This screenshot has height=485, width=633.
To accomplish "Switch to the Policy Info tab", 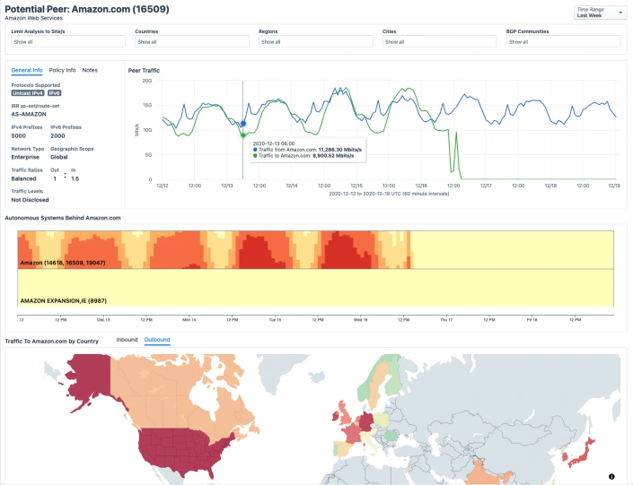I will (x=62, y=70).
